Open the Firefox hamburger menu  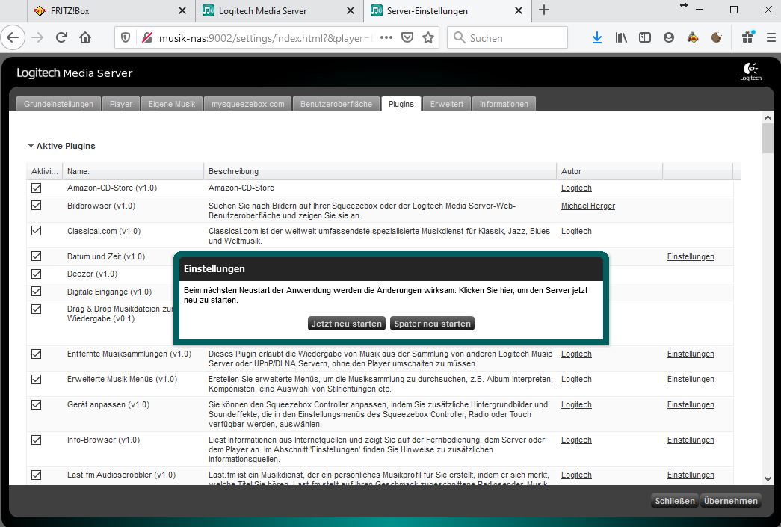771,38
